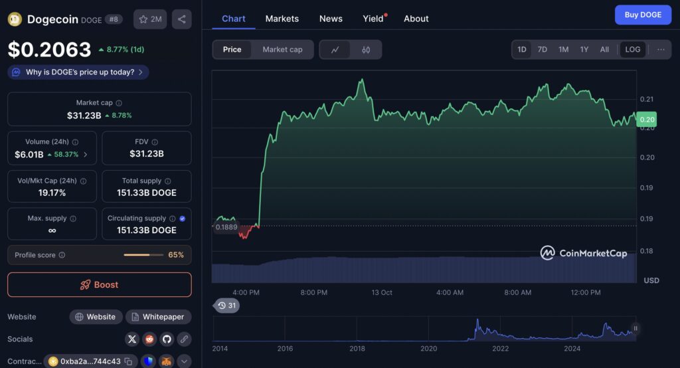This screenshot has height=368, width=680.
Task: Open chart more options ellipsis
Action: click(661, 49)
